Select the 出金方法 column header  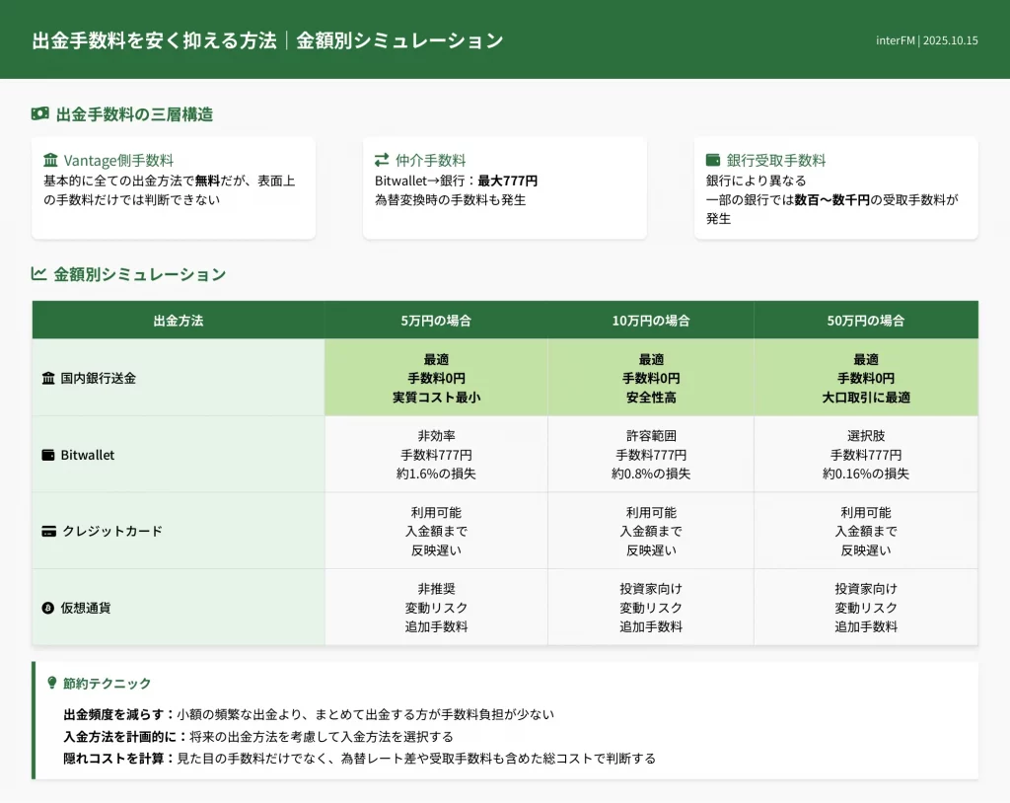coord(179,321)
